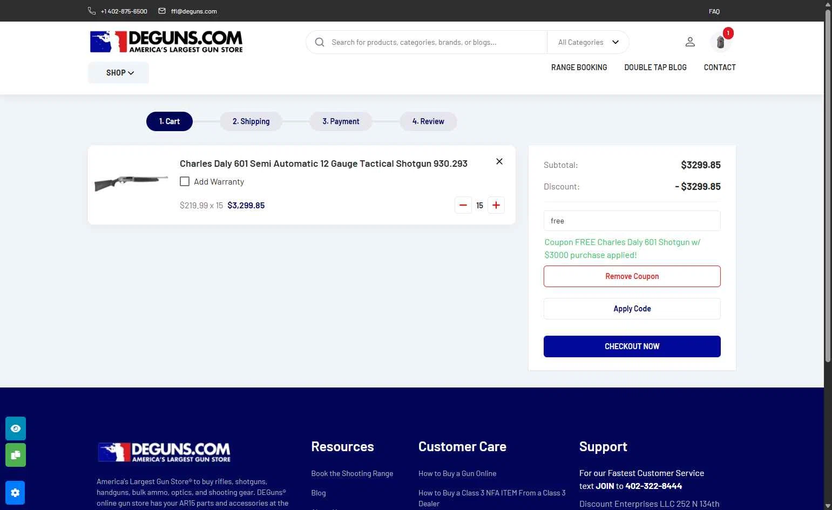Viewport: 832px width, 510px height.
Task: Click the Subtotal amount $3299.85
Action: tap(701, 165)
